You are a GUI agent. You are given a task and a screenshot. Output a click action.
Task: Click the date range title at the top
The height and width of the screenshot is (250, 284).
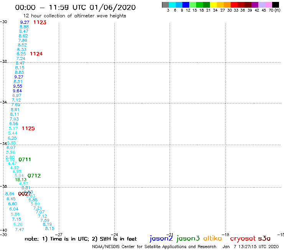click(x=75, y=7)
